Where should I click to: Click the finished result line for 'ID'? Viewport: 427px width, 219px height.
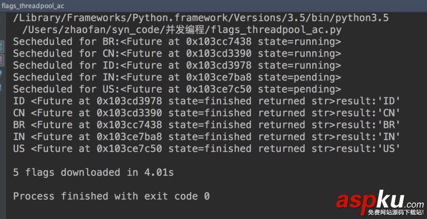tap(207, 101)
